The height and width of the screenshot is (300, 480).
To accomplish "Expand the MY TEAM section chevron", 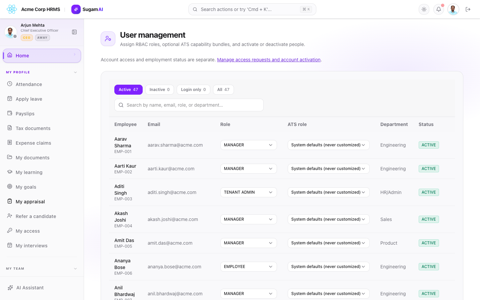I will [75, 269].
